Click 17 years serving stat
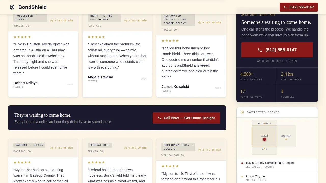326x183 pixels. (257, 94)
